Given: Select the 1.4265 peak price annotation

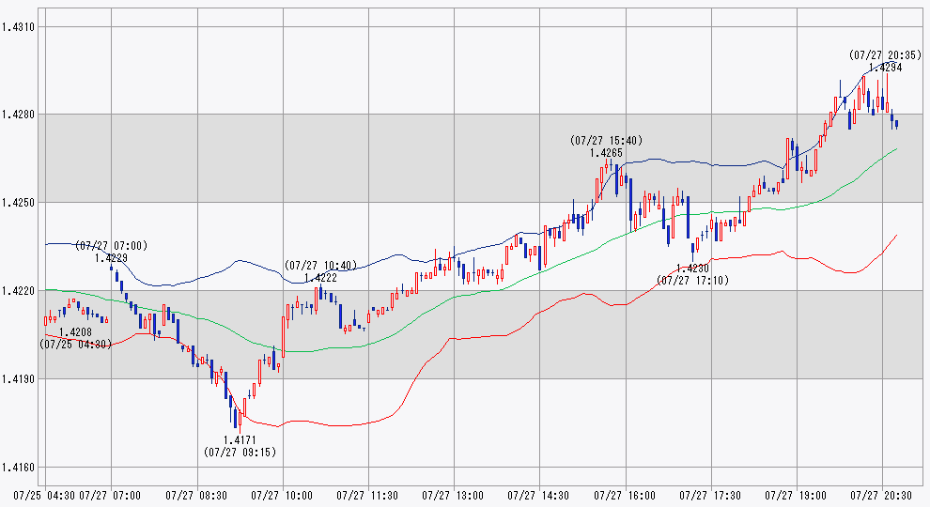Looking at the screenshot, I should (x=606, y=153).
